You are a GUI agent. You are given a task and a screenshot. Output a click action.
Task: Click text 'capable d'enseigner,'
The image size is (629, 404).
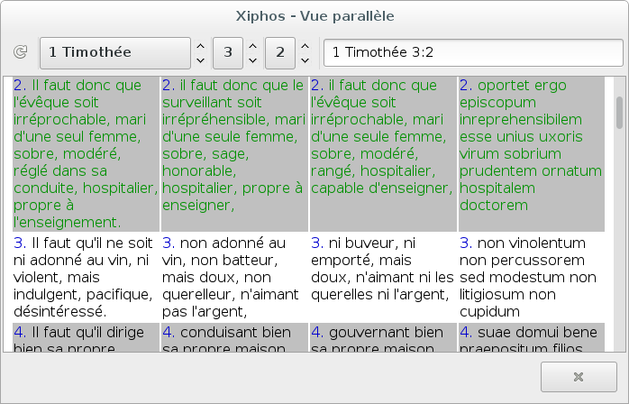click(x=381, y=188)
